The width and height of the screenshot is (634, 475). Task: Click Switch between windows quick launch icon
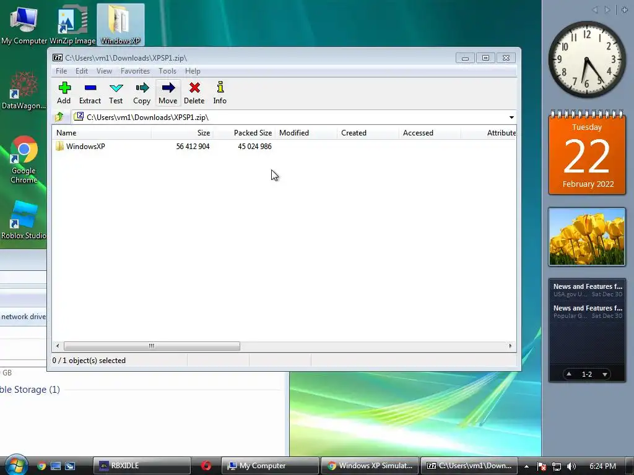[x=70, y=466]
